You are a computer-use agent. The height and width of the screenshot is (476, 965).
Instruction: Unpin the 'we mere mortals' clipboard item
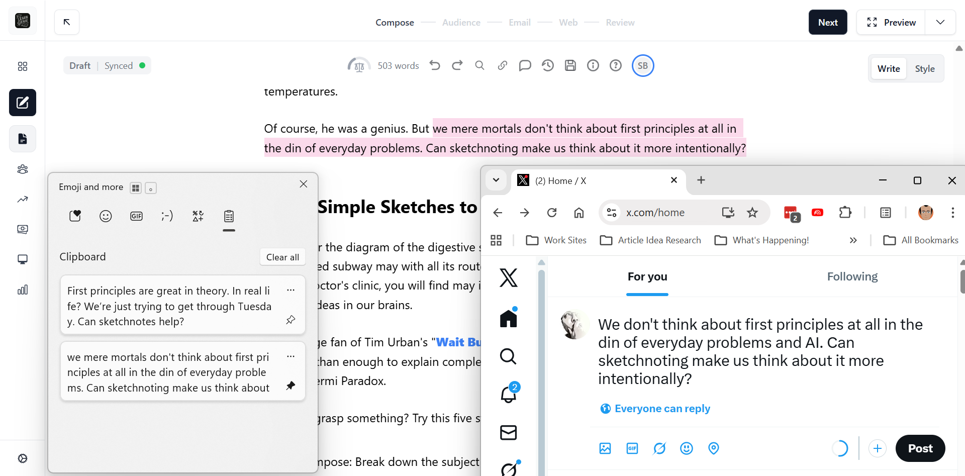pyautogui.click(x=291, y=386)
